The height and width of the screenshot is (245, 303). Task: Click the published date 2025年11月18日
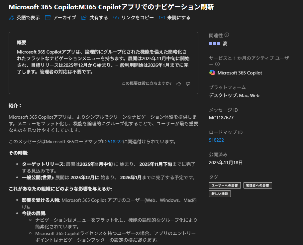(226, 163)
